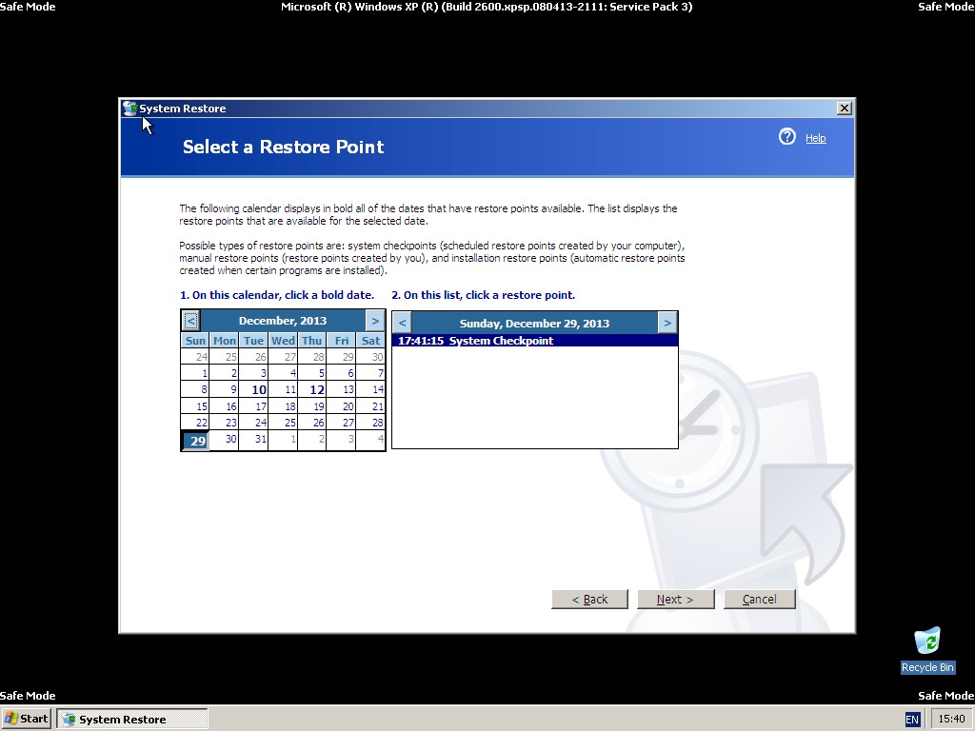This screenshot has width=975, height=731.
Task: Go to next month in calendar
Action: (375, 321)
